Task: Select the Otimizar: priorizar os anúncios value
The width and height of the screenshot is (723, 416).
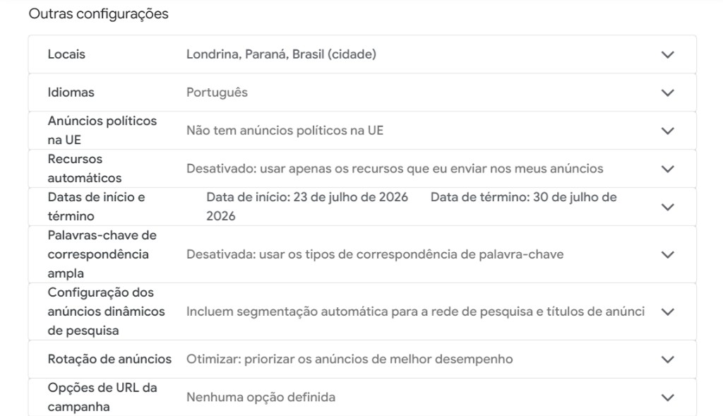Action: point(349,359)
